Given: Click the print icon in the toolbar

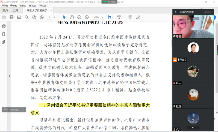Looking at the screenshot, I should point(11,17).
